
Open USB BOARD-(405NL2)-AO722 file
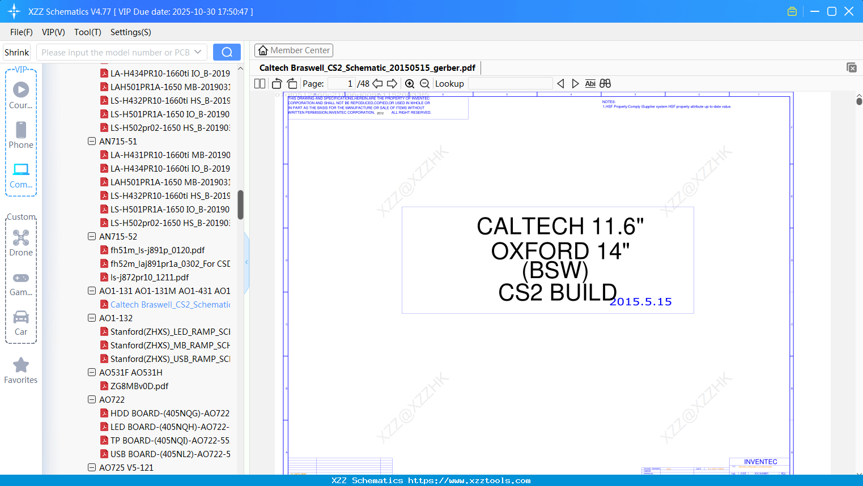[171, 454]
